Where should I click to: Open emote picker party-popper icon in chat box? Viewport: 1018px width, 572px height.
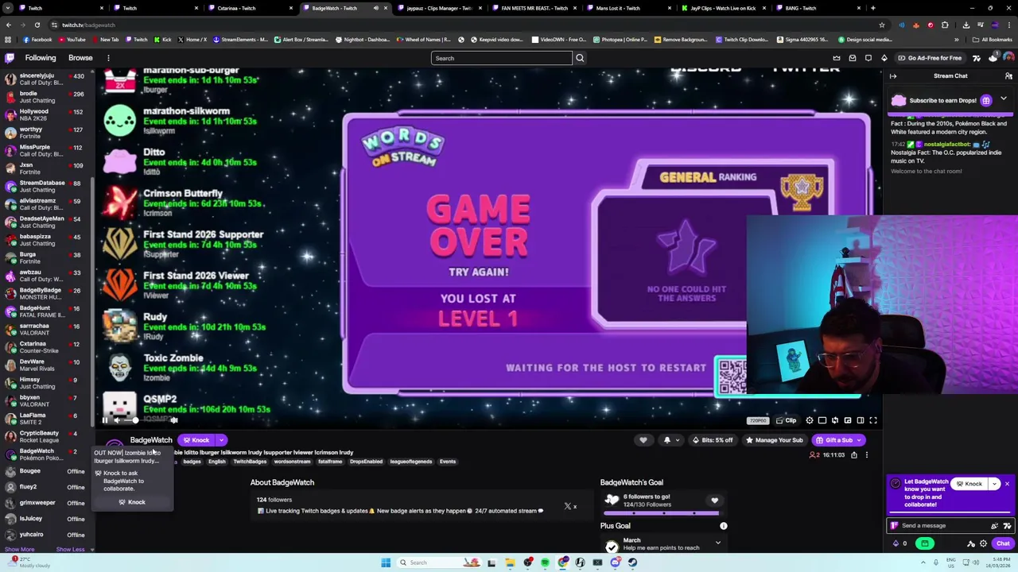tap(994, 526)
